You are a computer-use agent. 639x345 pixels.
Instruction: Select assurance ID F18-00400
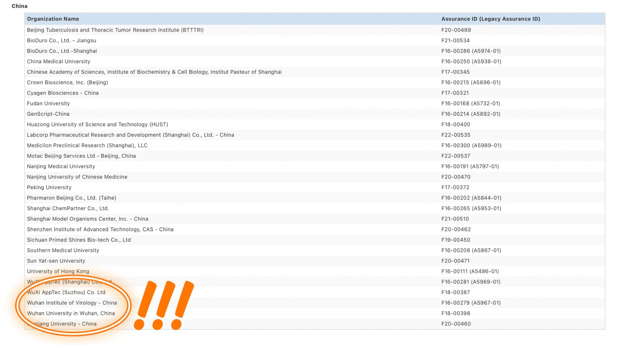coord(456,125)
